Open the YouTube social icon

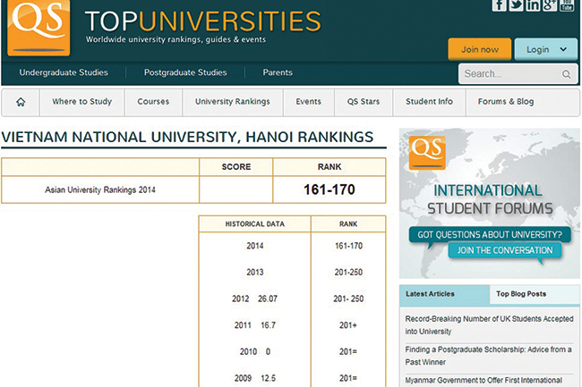tap(567, 5)
